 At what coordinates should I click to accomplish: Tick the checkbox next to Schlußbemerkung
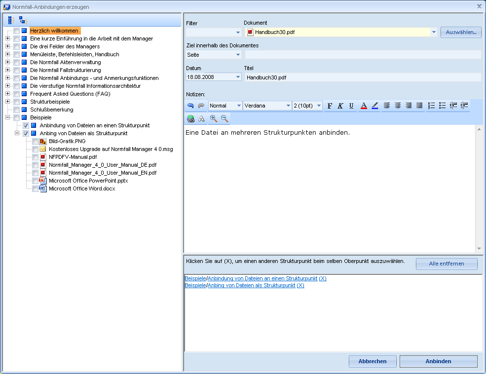[17, 110]
